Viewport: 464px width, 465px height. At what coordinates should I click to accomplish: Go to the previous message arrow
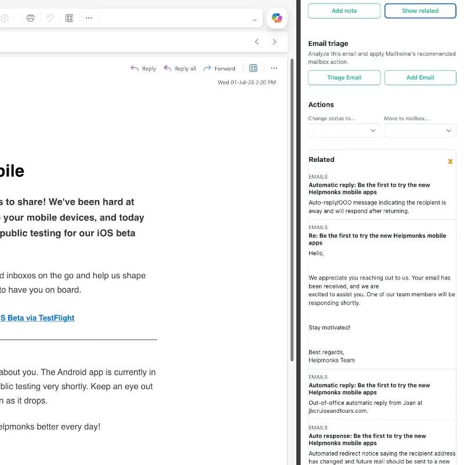(257, 42)
